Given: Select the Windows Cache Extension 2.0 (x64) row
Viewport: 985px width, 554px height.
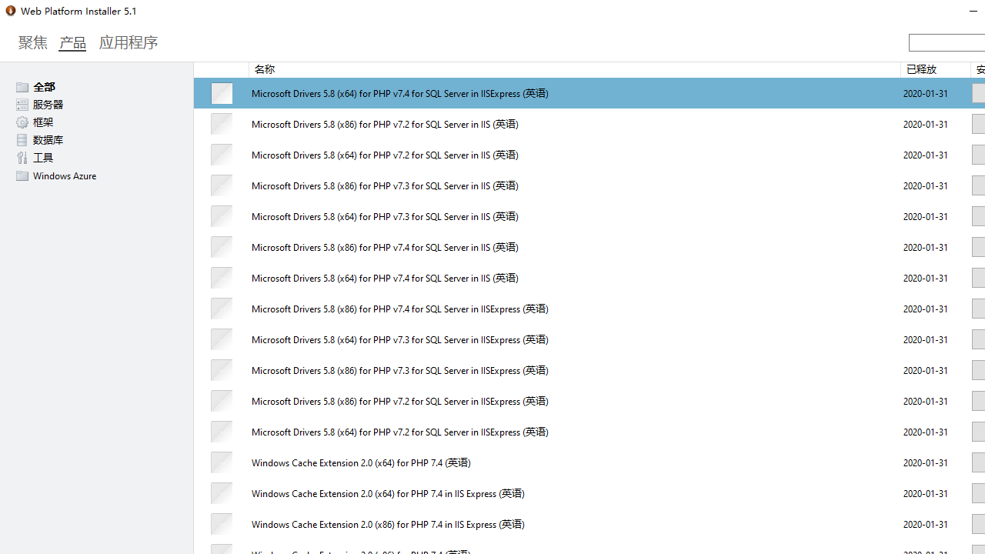Looking at the screenshot, I should point(462,462).
